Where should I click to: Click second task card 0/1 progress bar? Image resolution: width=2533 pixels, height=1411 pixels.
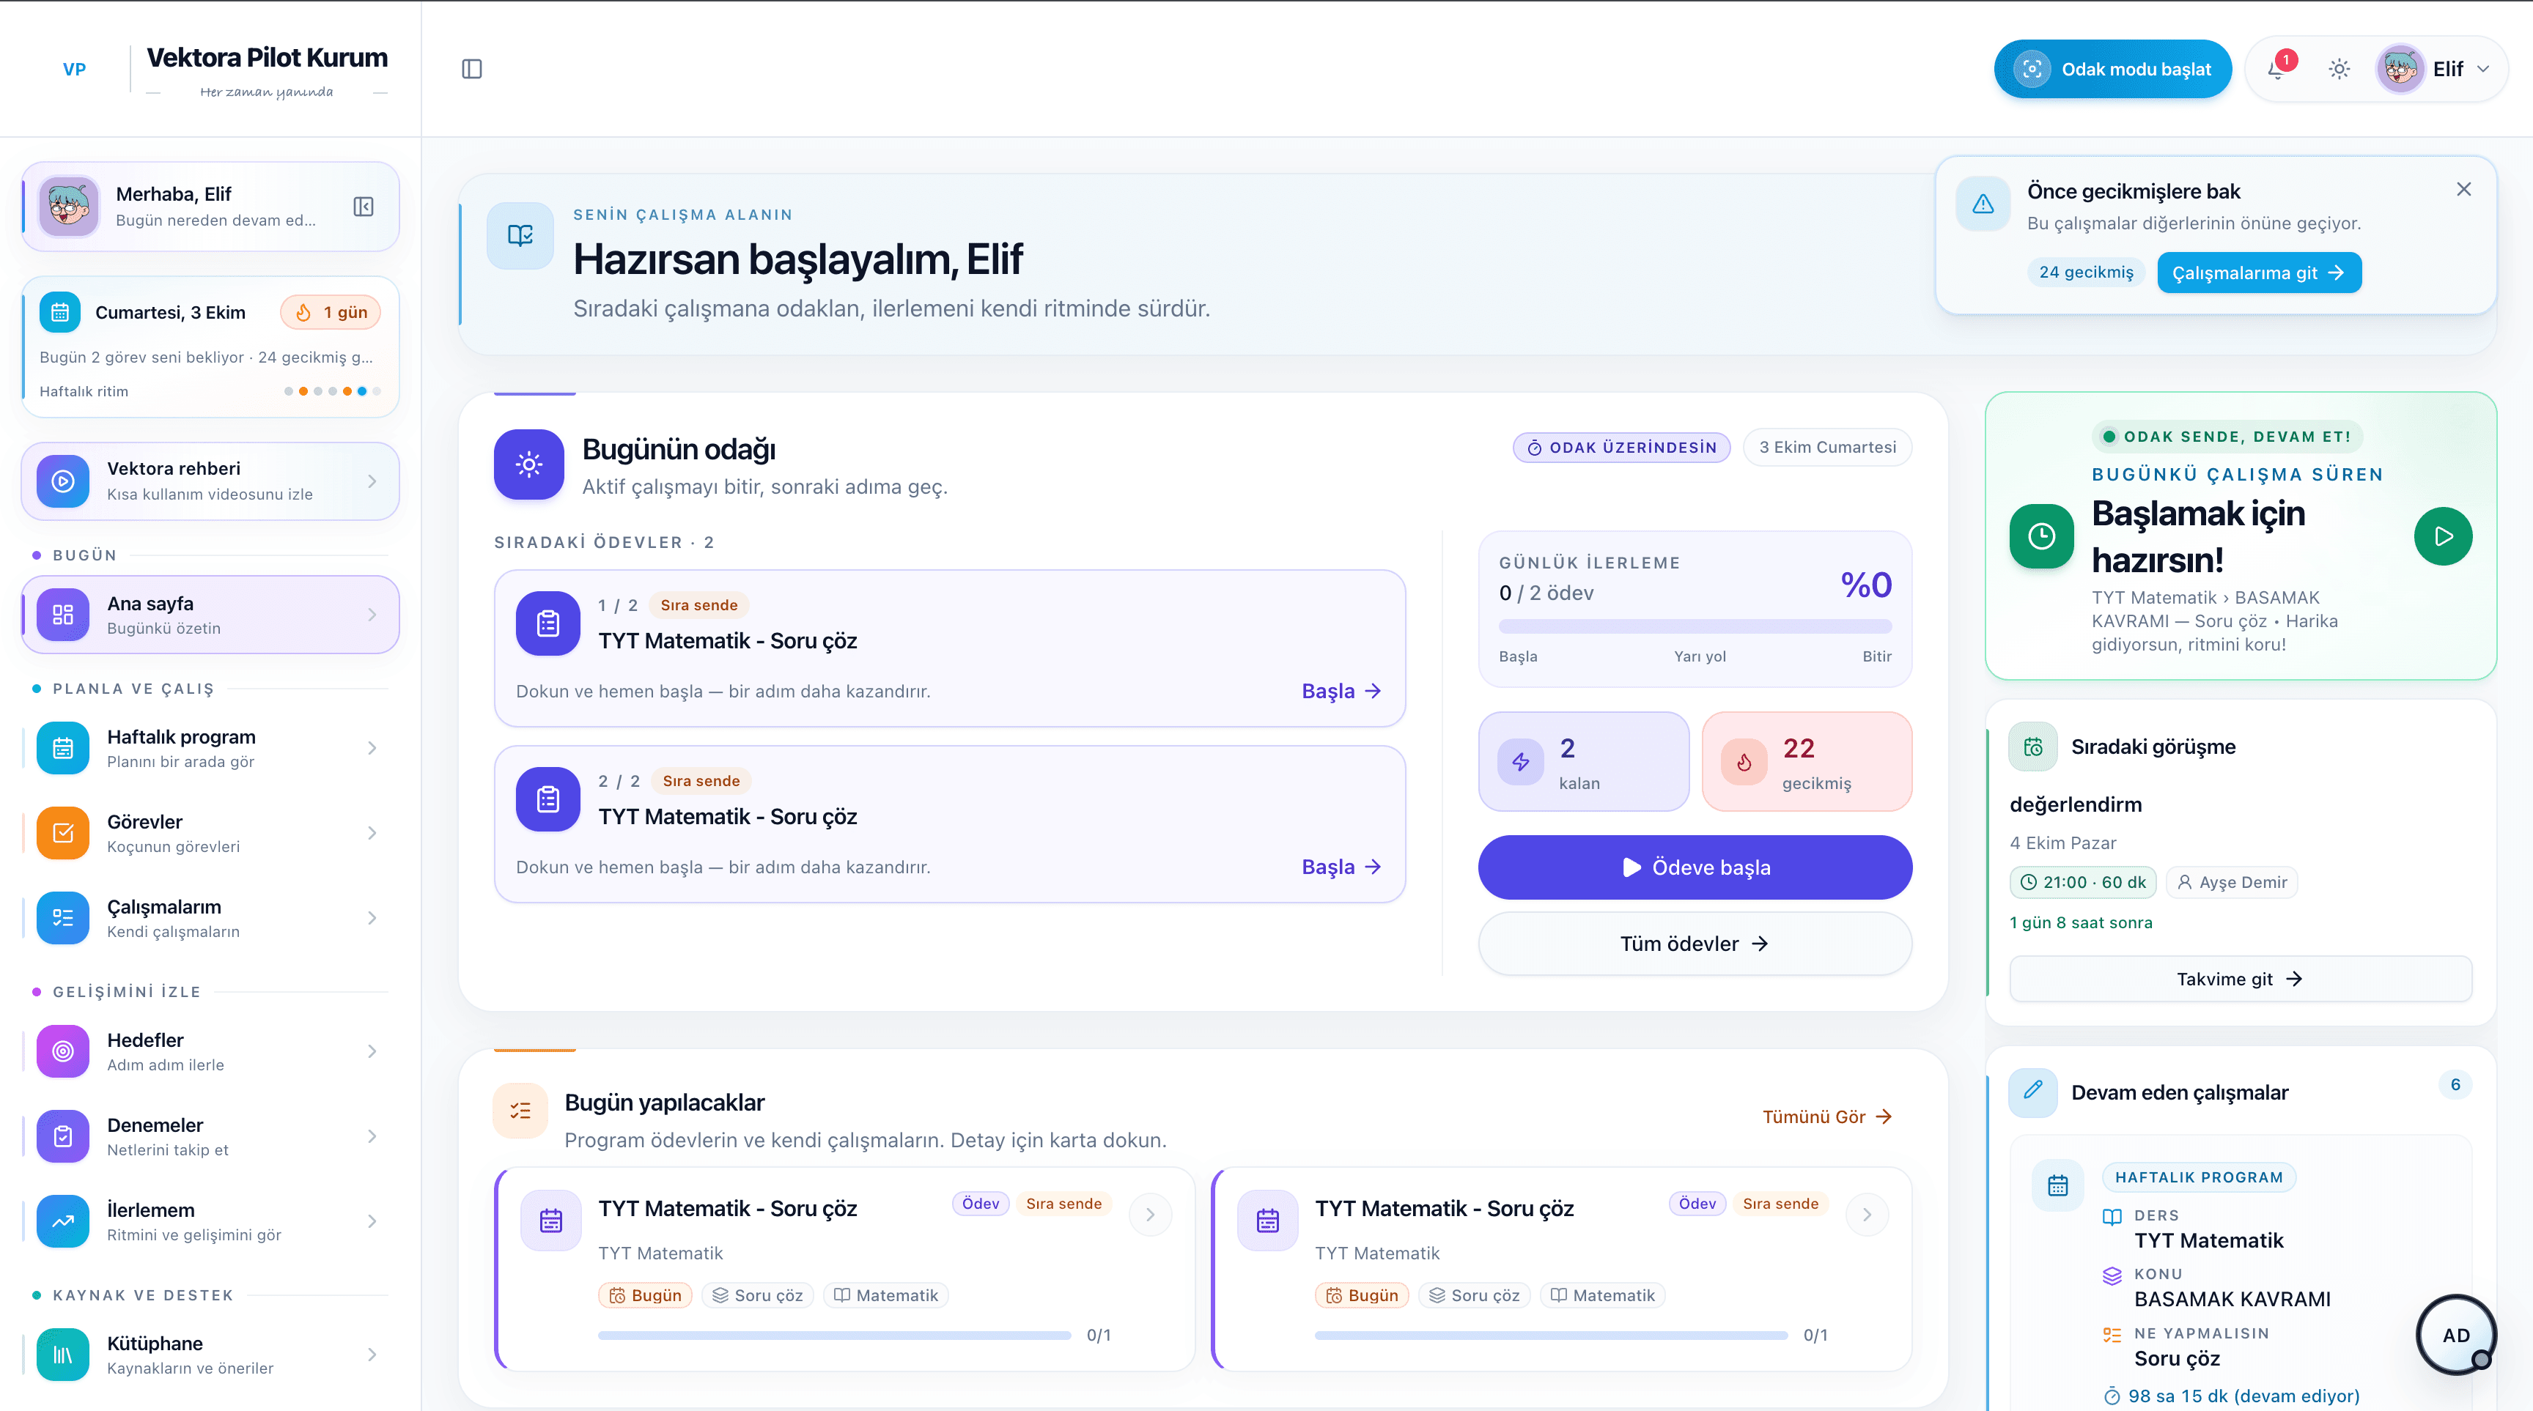(1551, 1336)
